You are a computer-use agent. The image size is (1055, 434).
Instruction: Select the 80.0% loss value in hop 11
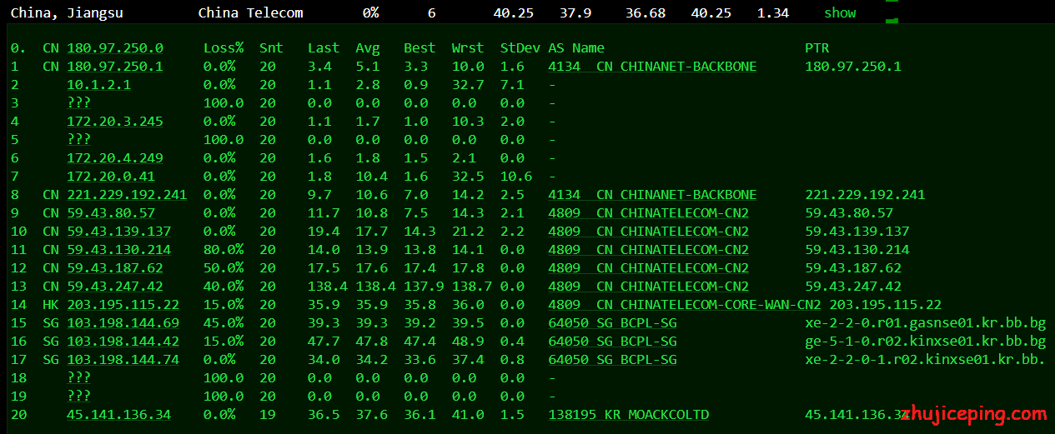(224, 250)
